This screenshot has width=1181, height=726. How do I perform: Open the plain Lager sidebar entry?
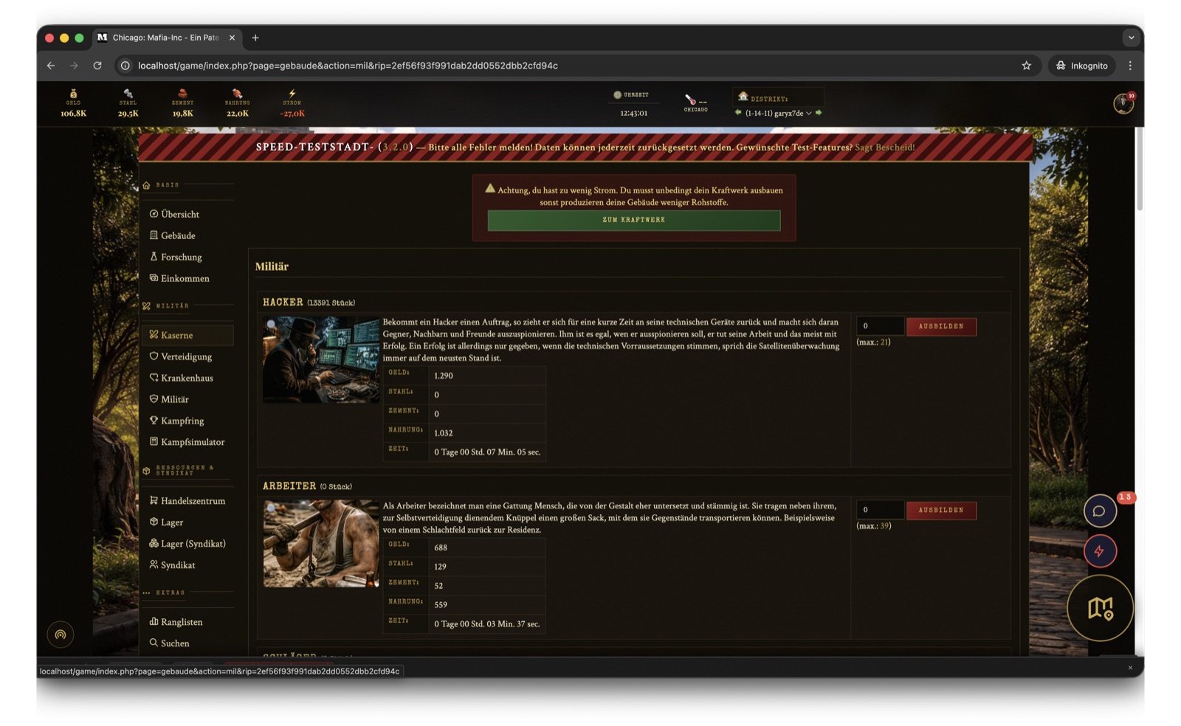[x=172, y=522]
